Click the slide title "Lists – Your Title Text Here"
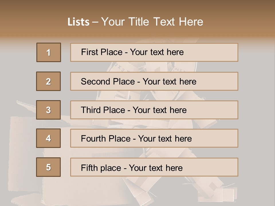Image resolution: width=275 pixels, height=206 pixels. click(135, 21)
